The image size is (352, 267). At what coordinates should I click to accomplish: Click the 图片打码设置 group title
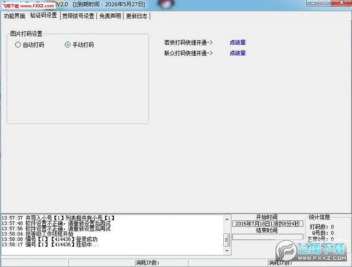click(26, 34)
